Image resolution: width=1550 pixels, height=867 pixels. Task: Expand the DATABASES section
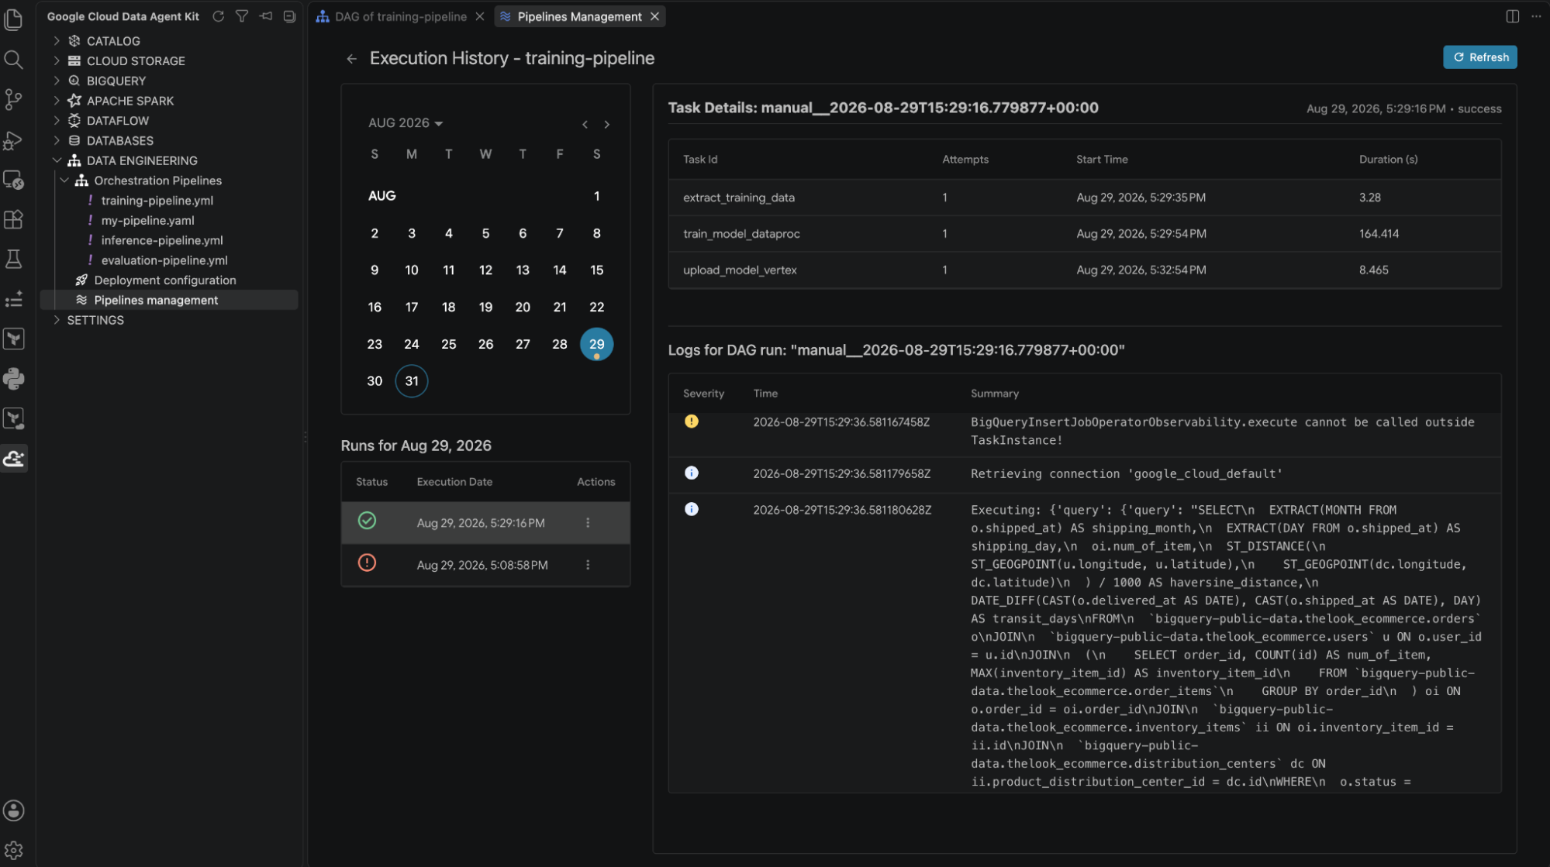coord(57,140)
